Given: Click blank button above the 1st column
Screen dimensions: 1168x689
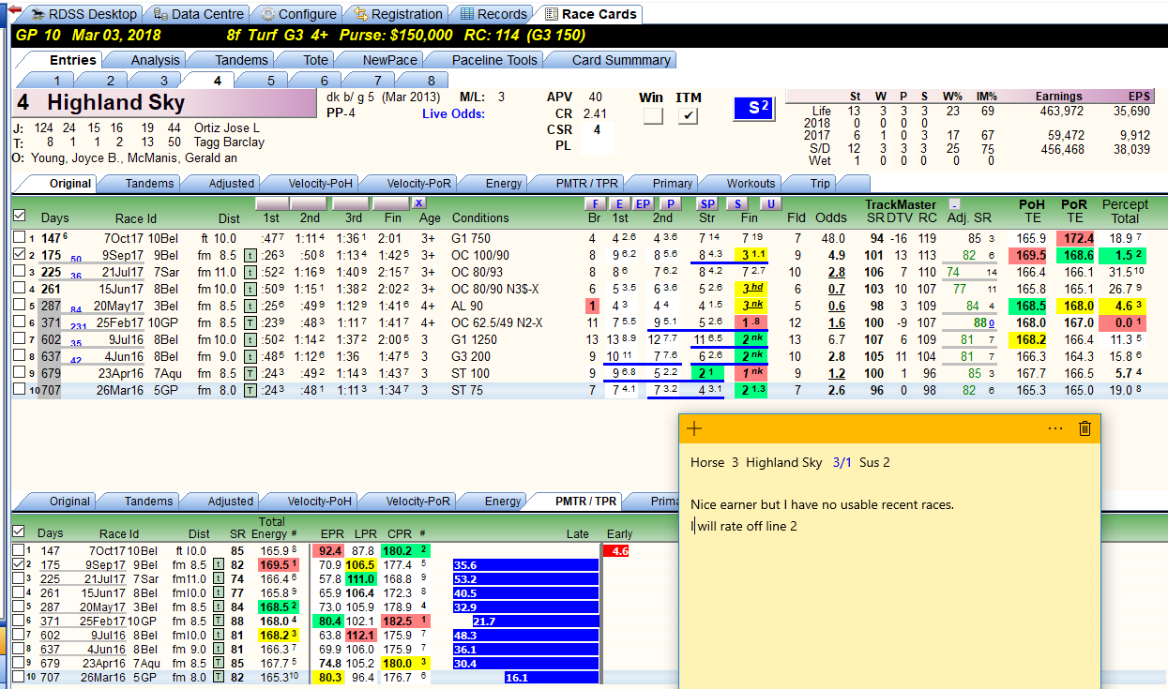Looking at the screenshot, I should click(271, 203).
